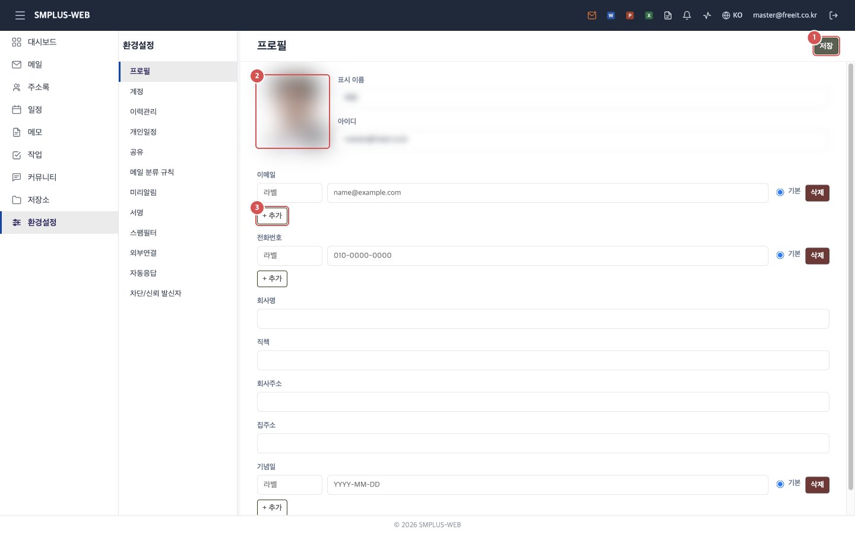Select 기본 radio for 기념일
This screenshot has height=534, width=855.
pos(780,484)
